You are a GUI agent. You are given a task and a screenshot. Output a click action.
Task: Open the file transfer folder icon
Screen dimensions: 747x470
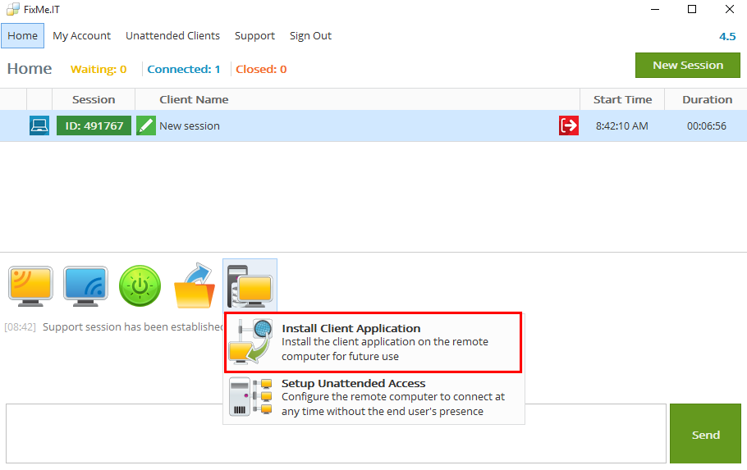(195, 285)
